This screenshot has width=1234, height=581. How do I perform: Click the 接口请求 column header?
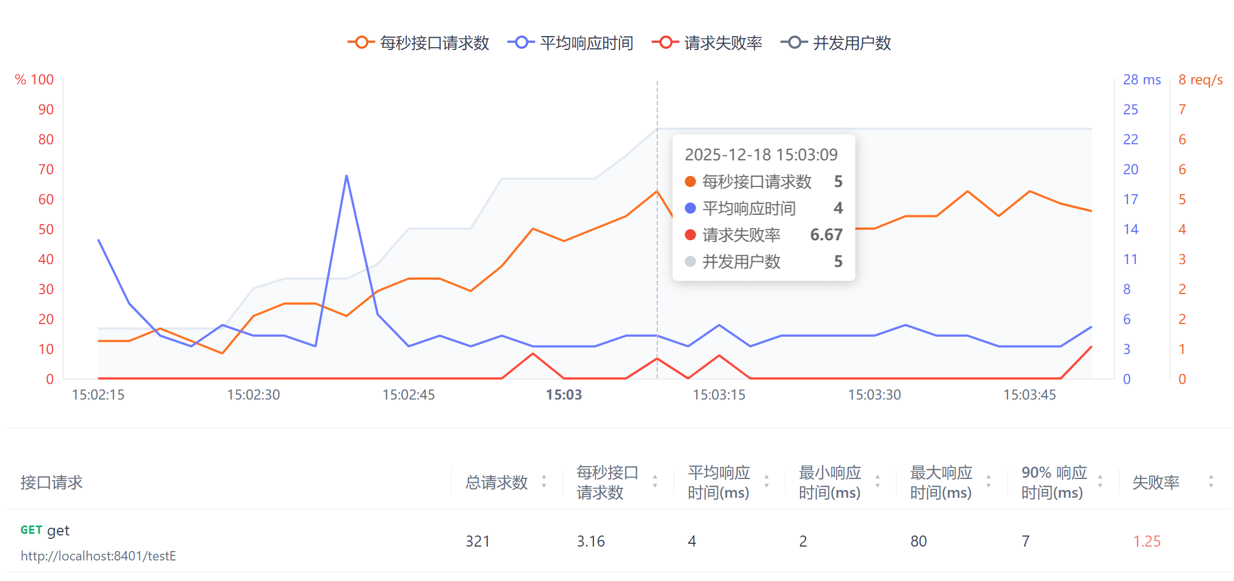click(52, 482)
